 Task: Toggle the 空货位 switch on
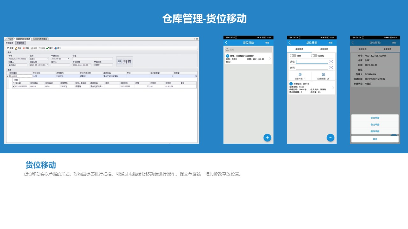point(314,56)
